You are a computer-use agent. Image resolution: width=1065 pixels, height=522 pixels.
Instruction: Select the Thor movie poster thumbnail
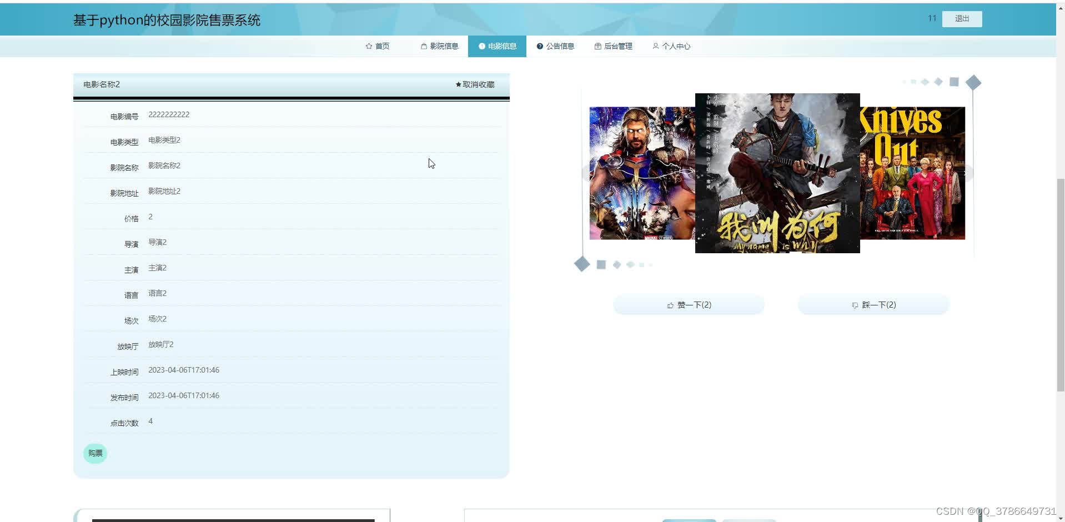(642, 173)
